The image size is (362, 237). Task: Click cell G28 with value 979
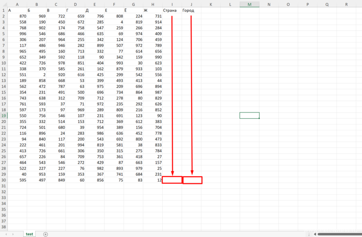click(133, 168)
